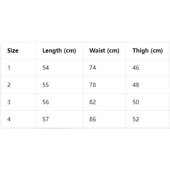Click waist value 74
Viewport: 170px width, 170px height.
[93, 68]
